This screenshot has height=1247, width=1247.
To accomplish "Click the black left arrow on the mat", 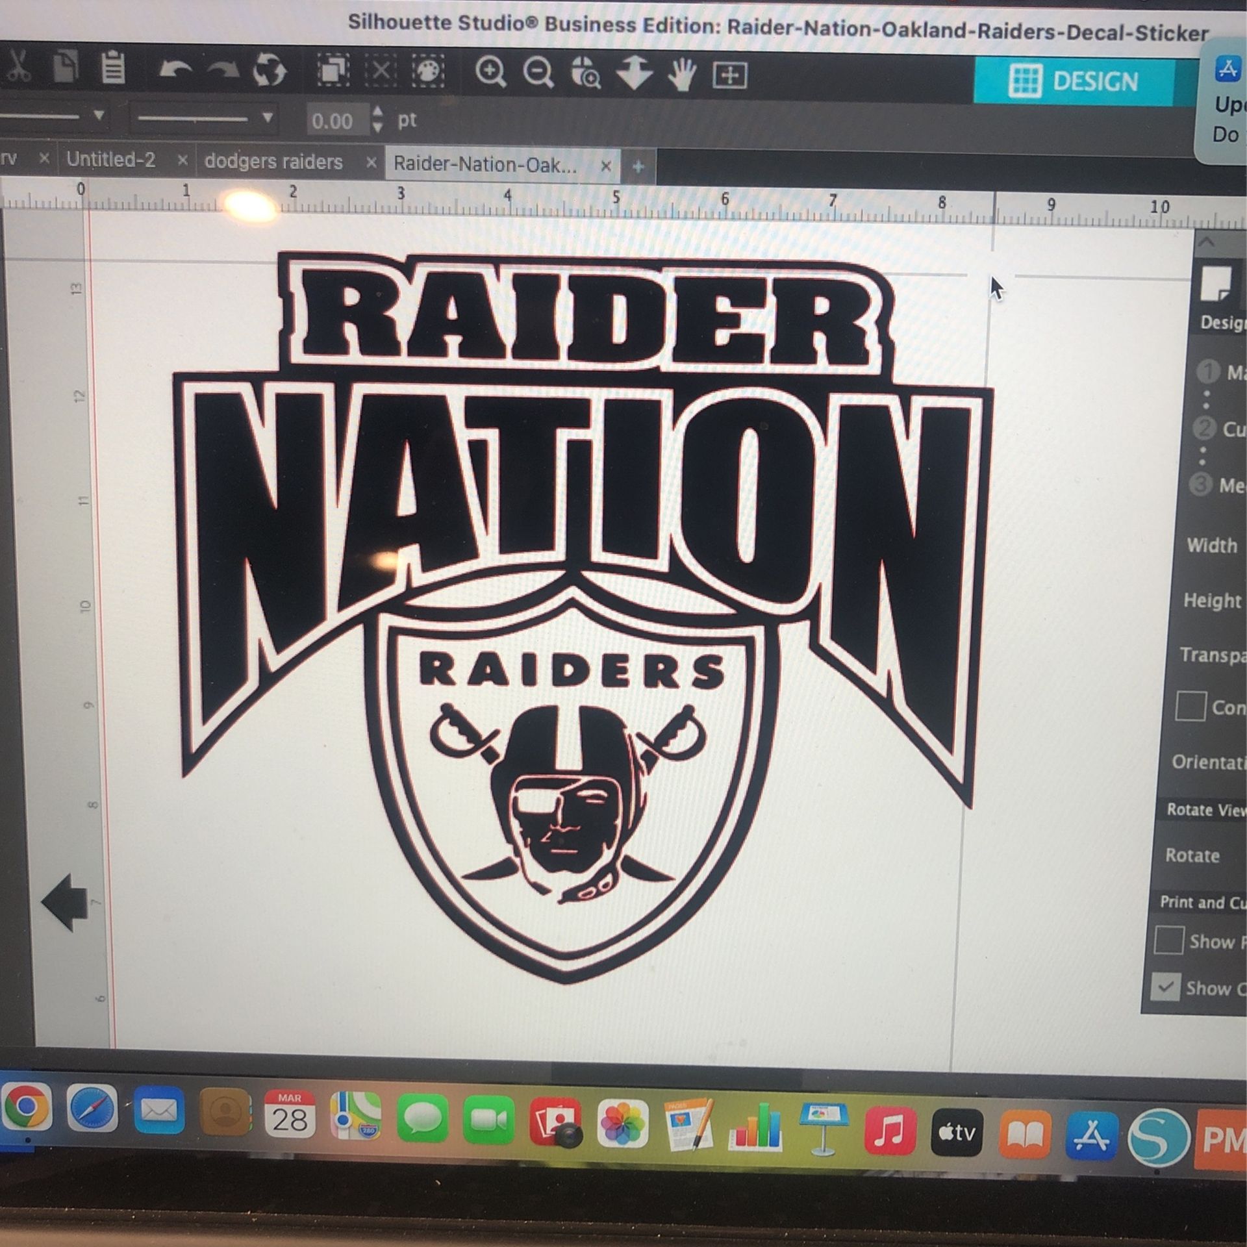I will tap(64, 902).
